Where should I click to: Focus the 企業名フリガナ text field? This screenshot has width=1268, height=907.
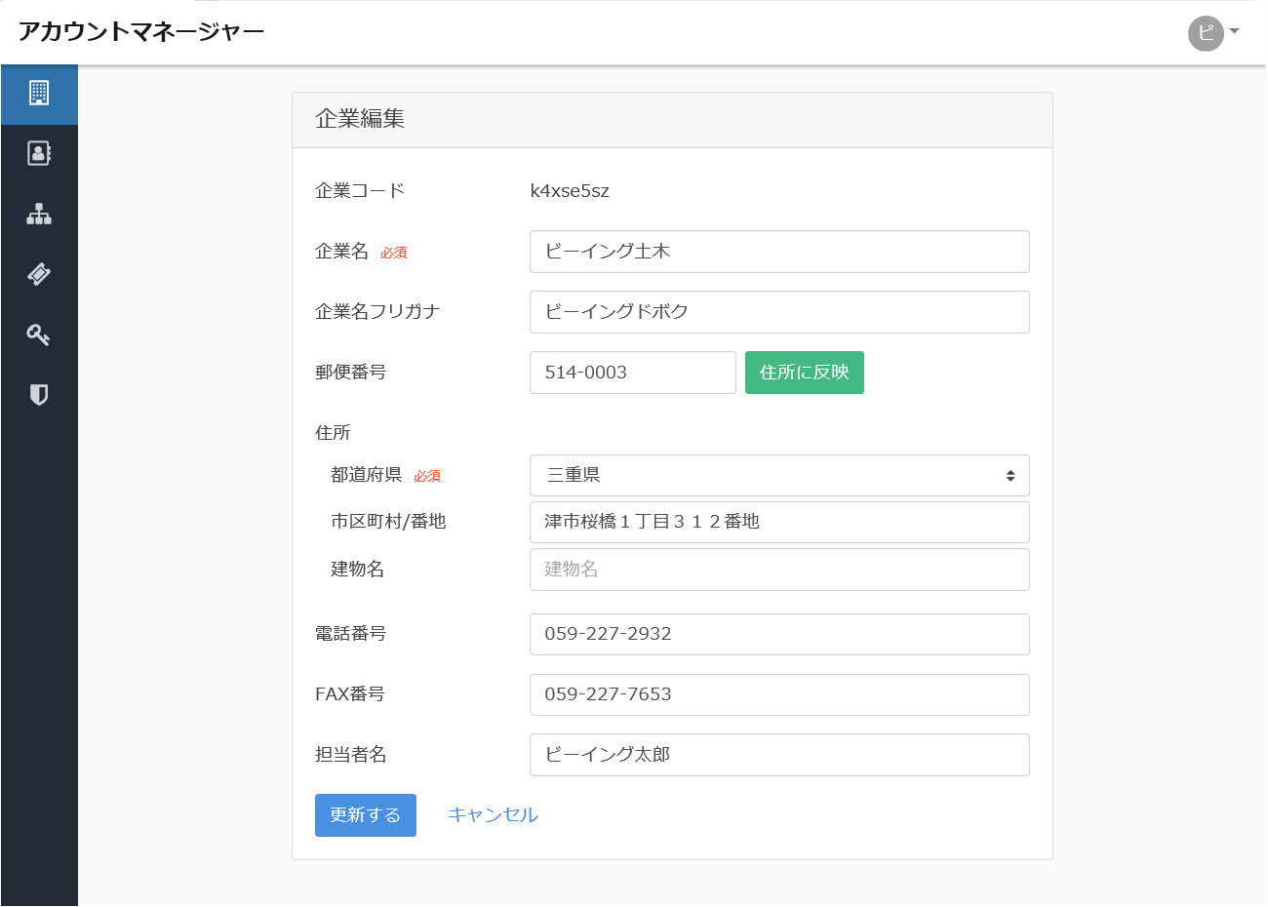779,312
